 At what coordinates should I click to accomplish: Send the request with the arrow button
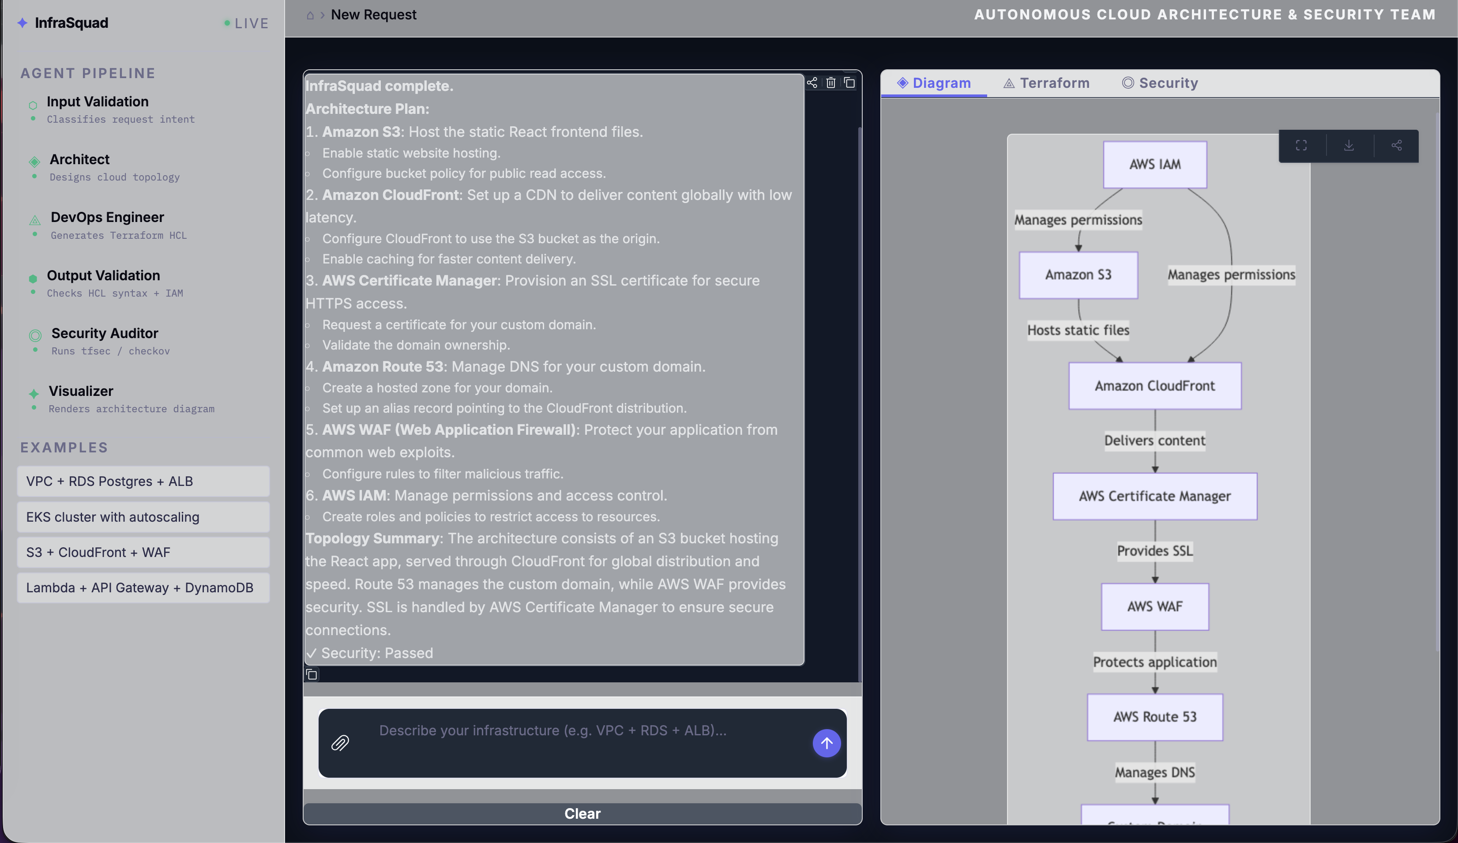click(x=826, y=744)
